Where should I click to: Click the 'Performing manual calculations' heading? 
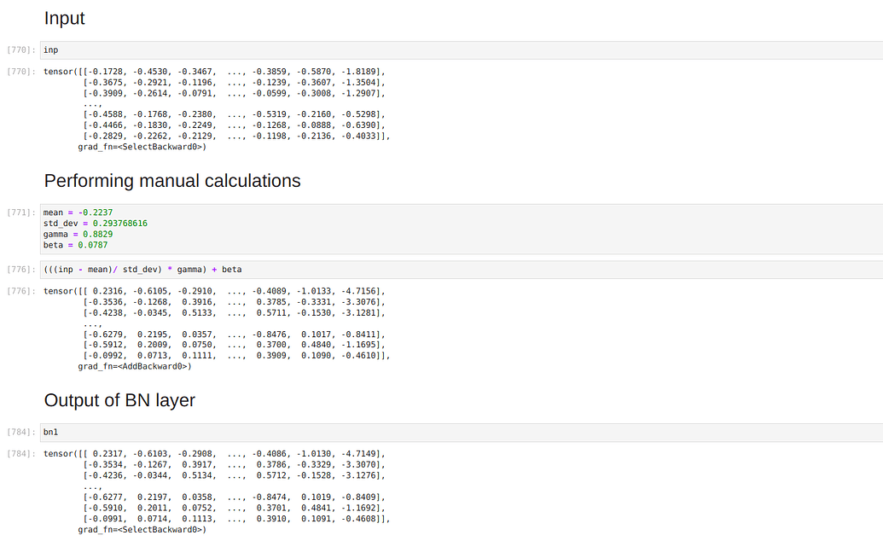172,181
